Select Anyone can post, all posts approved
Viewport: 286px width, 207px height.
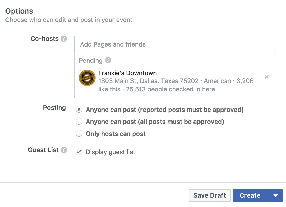coord(79,122)
